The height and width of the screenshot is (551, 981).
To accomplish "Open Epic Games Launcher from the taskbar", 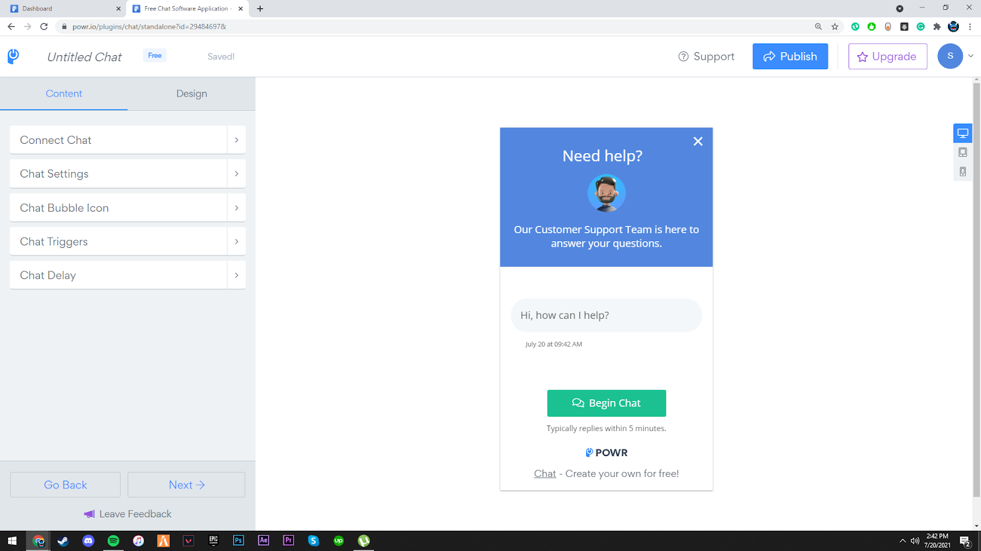I will tap(213, 541).
